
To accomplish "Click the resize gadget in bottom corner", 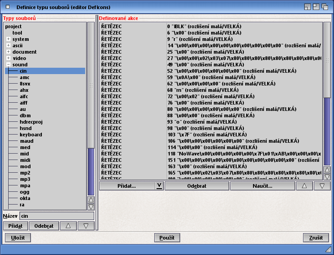I will 328,250.
